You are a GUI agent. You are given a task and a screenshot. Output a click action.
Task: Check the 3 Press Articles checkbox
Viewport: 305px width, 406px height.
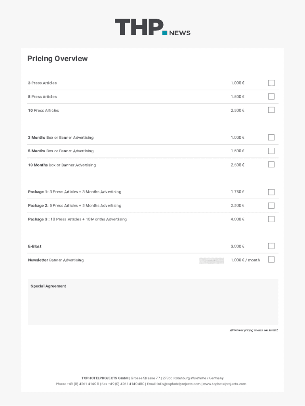click(271, 83)
